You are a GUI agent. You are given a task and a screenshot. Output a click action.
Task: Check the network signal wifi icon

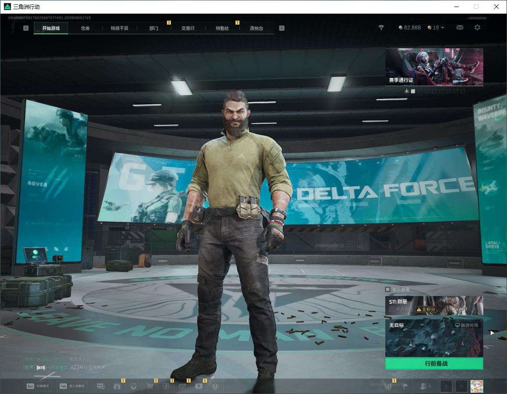(x=381, y=28)
